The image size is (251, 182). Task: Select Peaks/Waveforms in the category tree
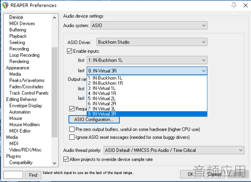click(27, 80)
